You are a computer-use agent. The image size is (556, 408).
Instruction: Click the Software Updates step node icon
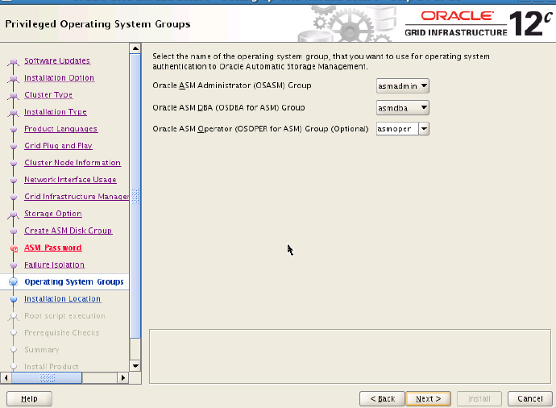point(14,61)
